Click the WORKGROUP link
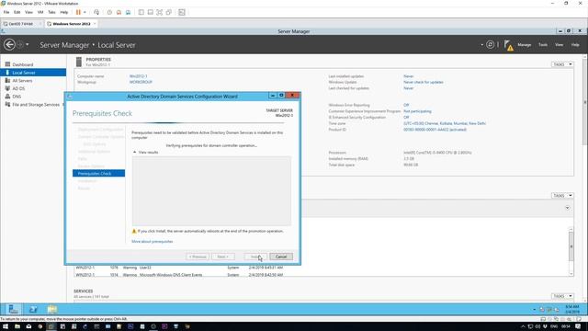The image size is (588, 331). coord(141,82)
